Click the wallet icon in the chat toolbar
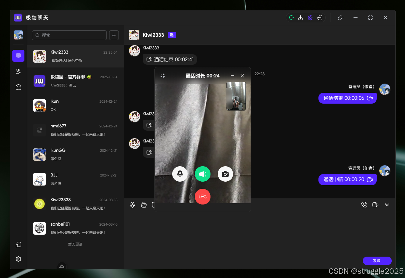Viewport: 405px width, 278px height. (x=144, y=205)
